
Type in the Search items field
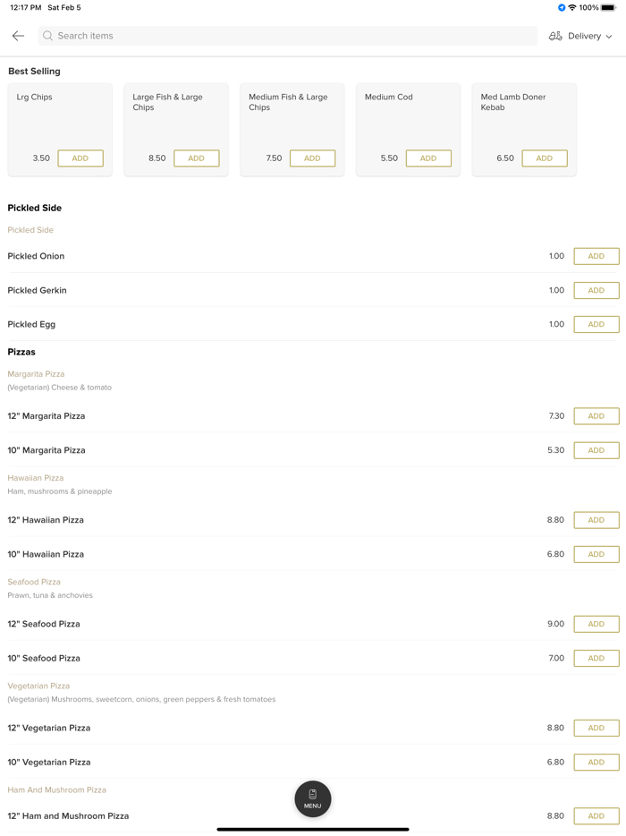click(x=286, y=36)
